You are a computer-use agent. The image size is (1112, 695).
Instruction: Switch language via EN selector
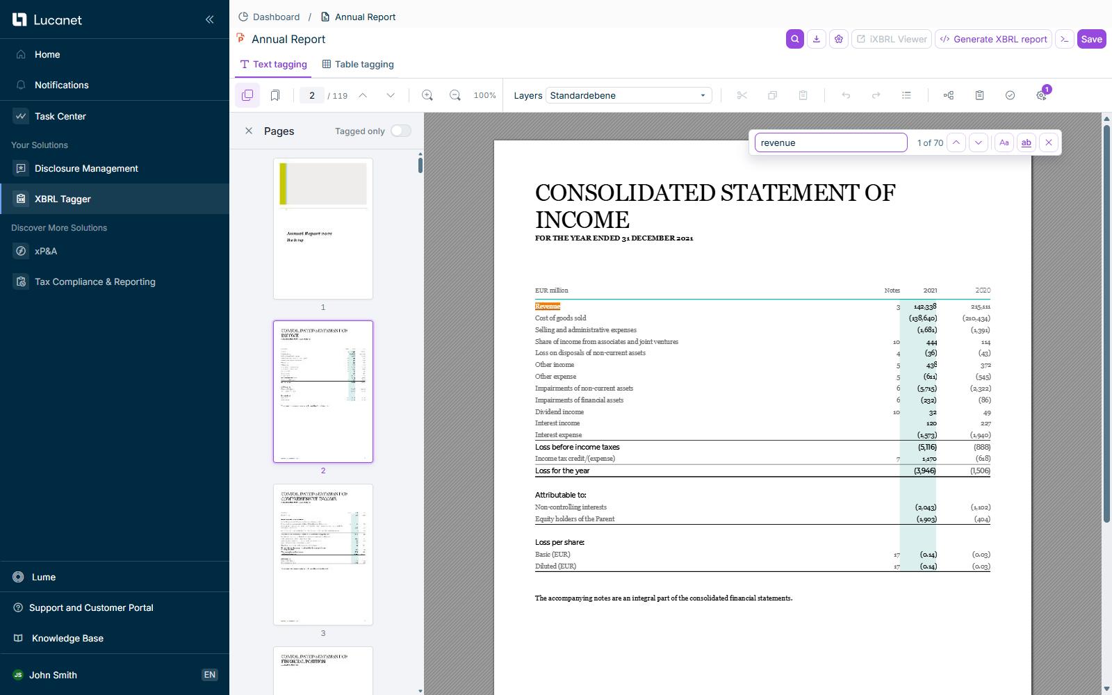coord(210,675)
